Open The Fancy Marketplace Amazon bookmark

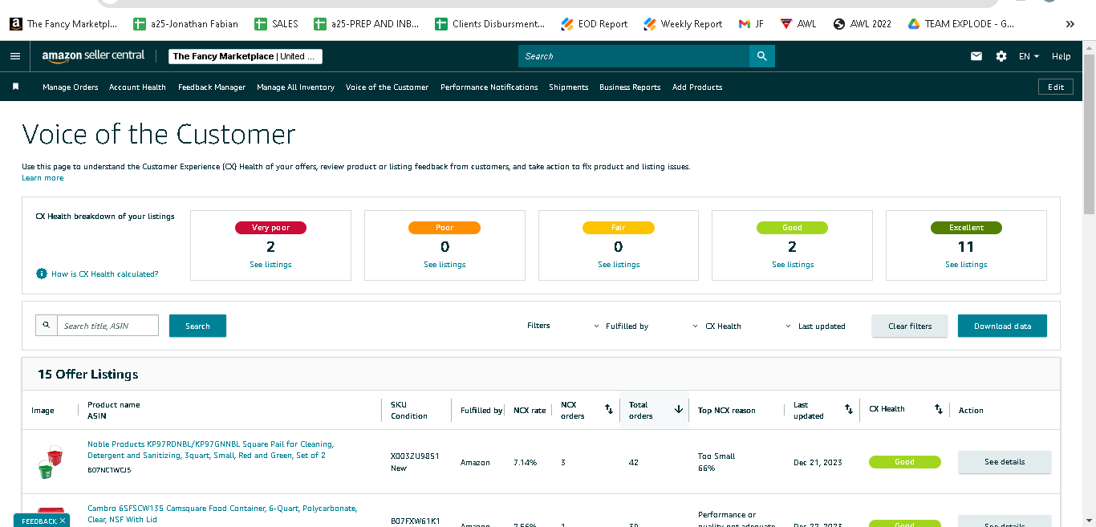click(64, 24)
